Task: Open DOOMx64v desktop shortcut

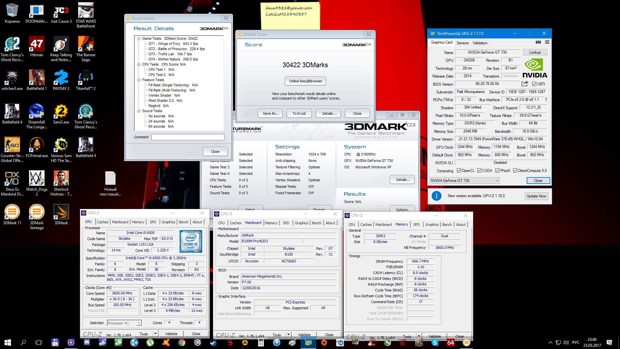Action: pyautogui.click(x=36, y=14)
